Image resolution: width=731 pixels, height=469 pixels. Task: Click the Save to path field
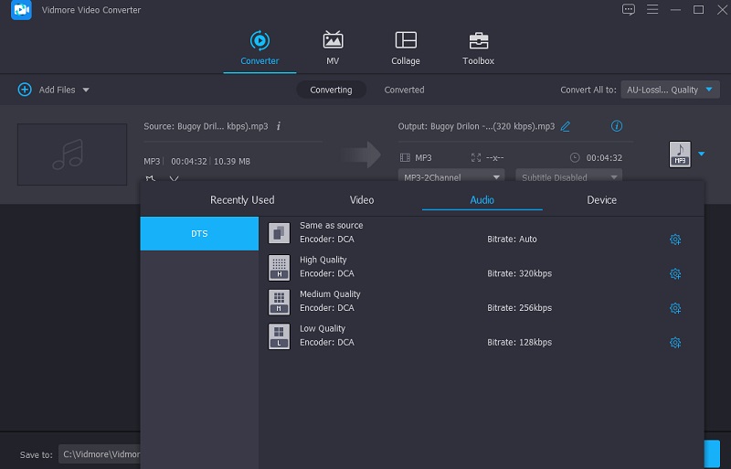(x=99, y=454)
